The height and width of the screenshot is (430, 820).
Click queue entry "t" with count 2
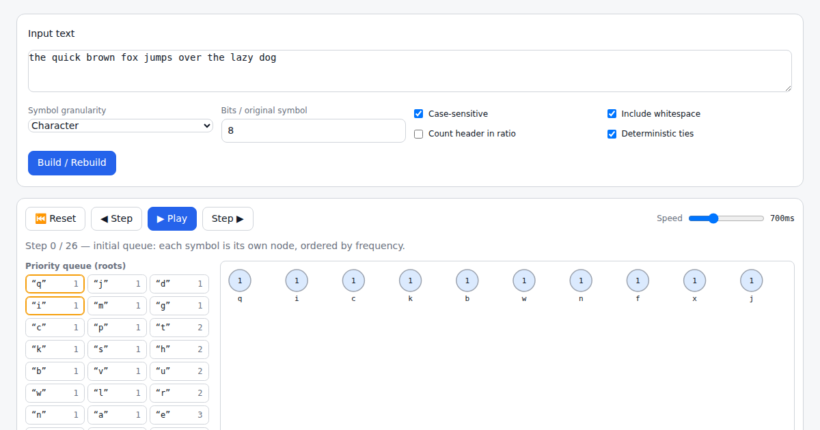179,328
